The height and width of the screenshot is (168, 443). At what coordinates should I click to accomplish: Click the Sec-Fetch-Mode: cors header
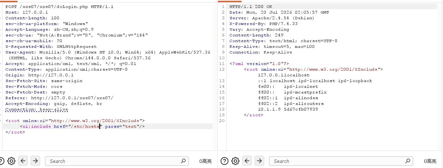coord(34,87)
